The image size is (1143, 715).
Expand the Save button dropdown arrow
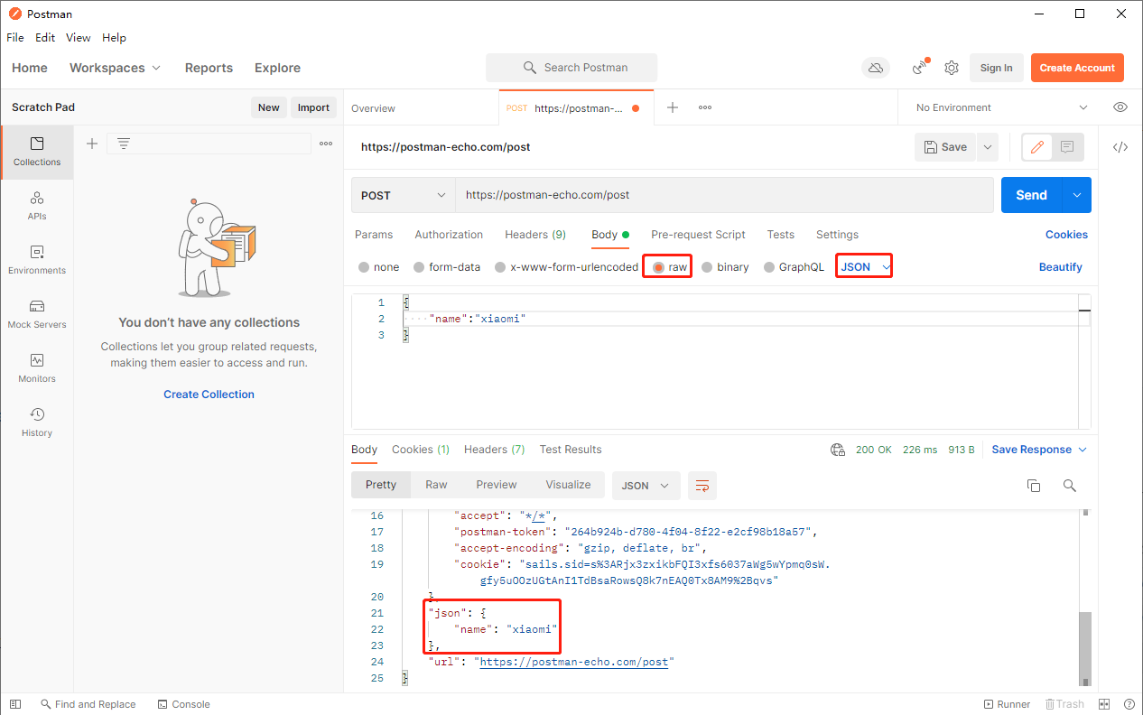point(987,147)
